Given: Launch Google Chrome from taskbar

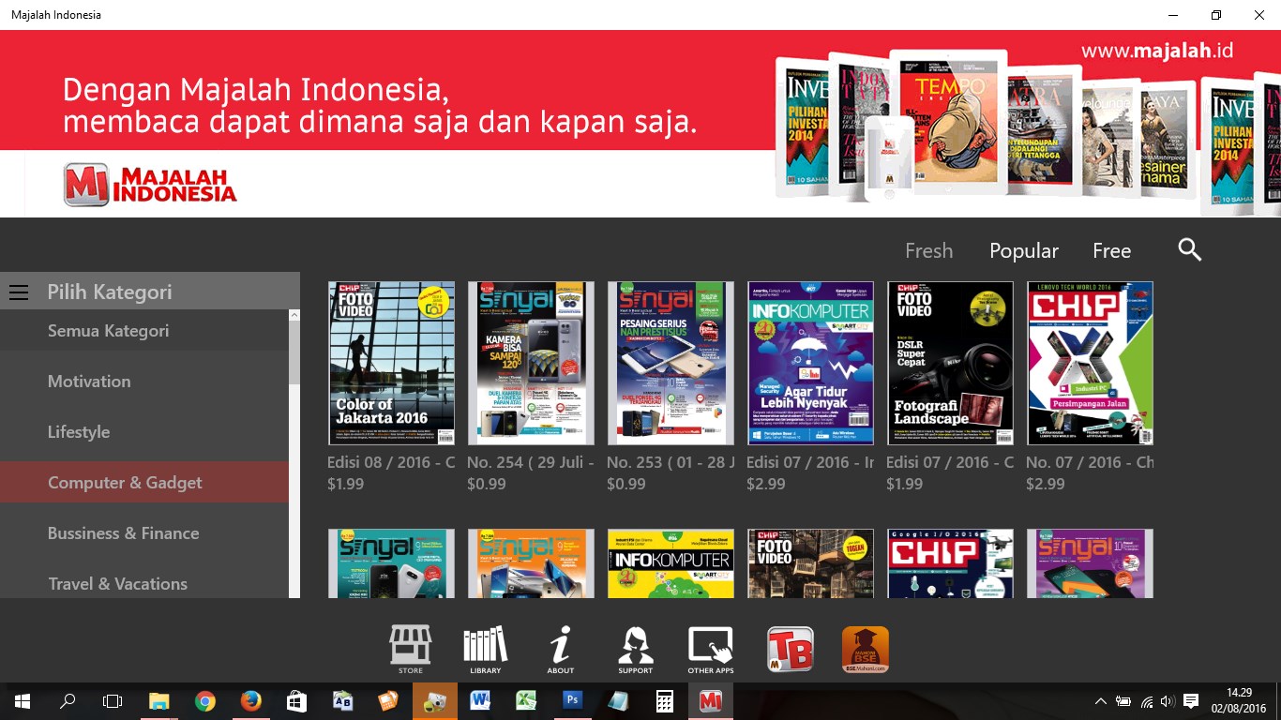Looking at the screenshot, I should tap(204, 701).
